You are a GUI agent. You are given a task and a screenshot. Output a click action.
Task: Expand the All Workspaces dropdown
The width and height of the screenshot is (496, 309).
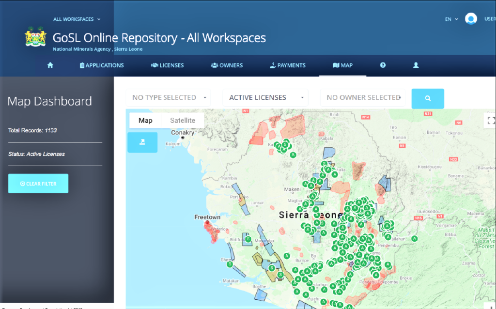pos(77,19)
